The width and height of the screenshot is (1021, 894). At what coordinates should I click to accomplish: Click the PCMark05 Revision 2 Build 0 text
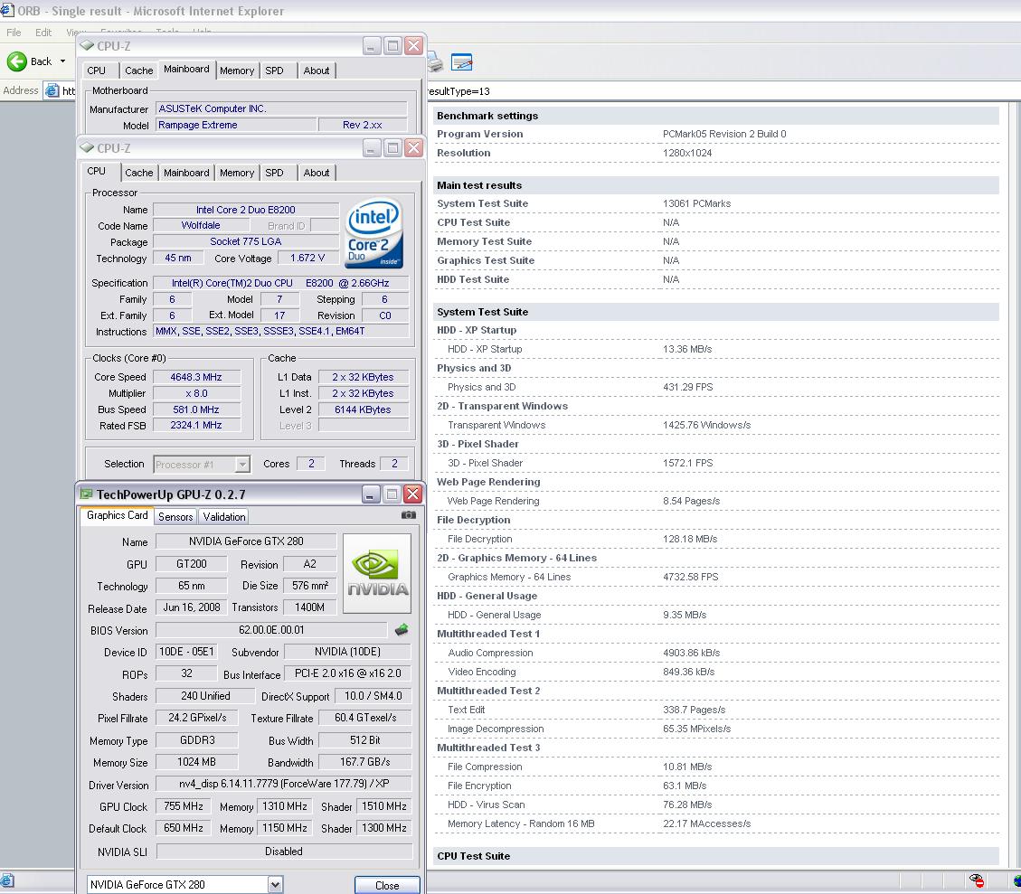coord(724,134)
